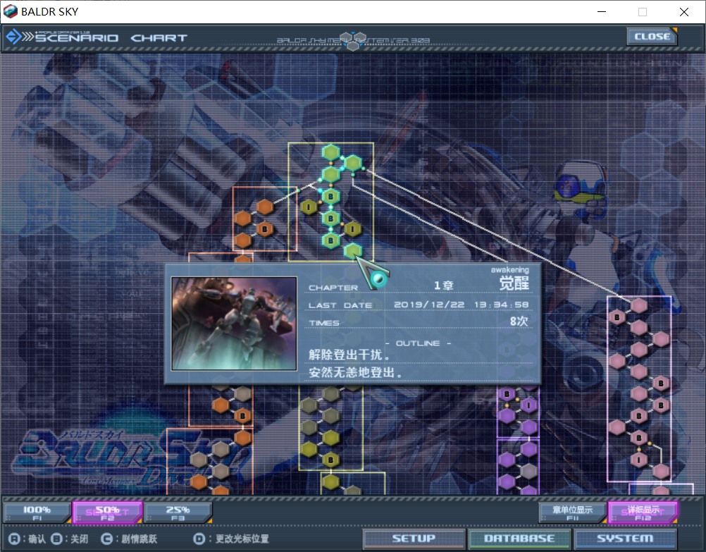Select the uppermost green B node
The image size is (706, 552).
[x=331, y=197]
